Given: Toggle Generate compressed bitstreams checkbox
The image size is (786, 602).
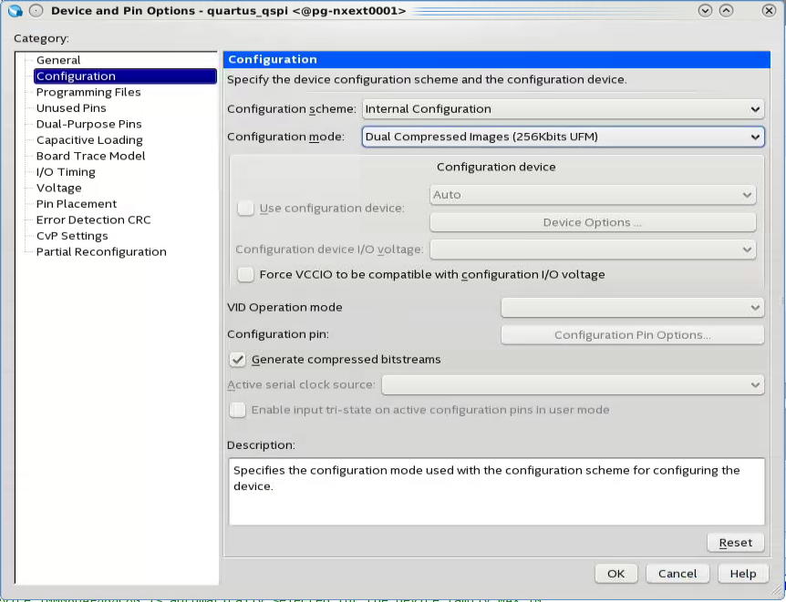Looking at the screenshot, I should tap(238, 360).
